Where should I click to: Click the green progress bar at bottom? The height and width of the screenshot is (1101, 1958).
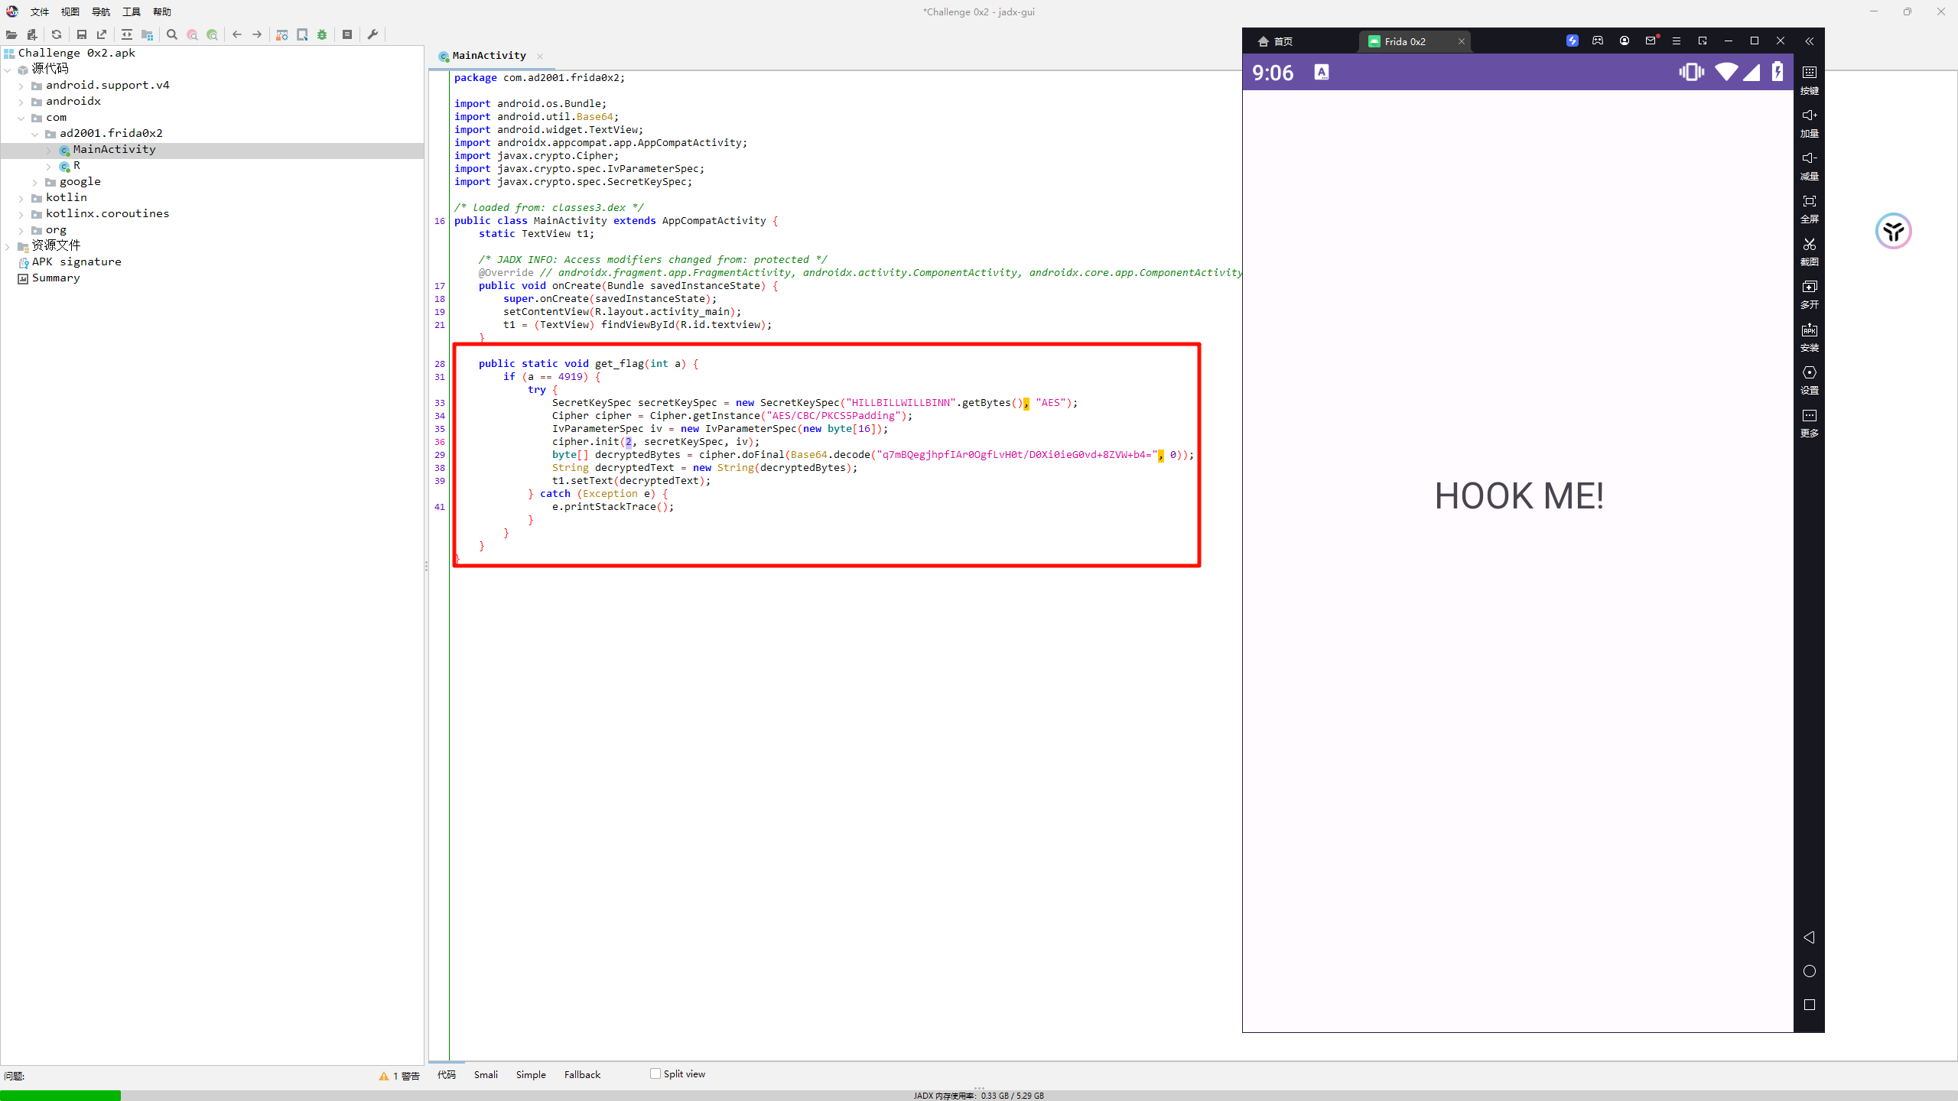click(x=60, y=1095)
